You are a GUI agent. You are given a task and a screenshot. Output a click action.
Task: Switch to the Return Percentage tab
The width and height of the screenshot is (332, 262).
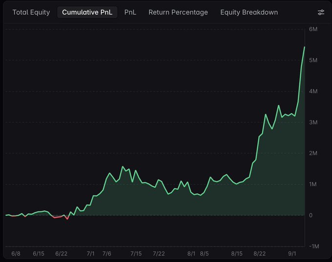(178, 12)
